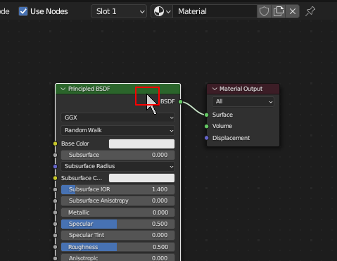The image size is (337, 261).
Task: Open the GGX distribution dropdown
Action: pos(117,117)
